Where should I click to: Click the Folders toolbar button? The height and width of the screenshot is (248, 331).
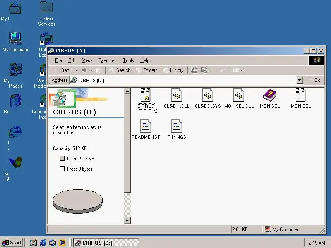coord(147,70)
